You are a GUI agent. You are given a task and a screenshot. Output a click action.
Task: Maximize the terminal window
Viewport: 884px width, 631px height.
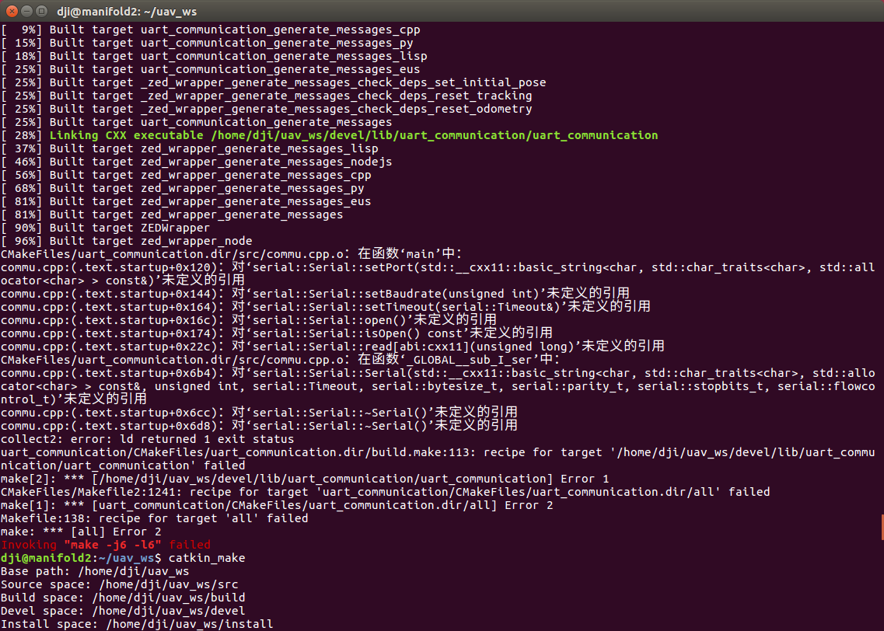[x=39, y=11]
